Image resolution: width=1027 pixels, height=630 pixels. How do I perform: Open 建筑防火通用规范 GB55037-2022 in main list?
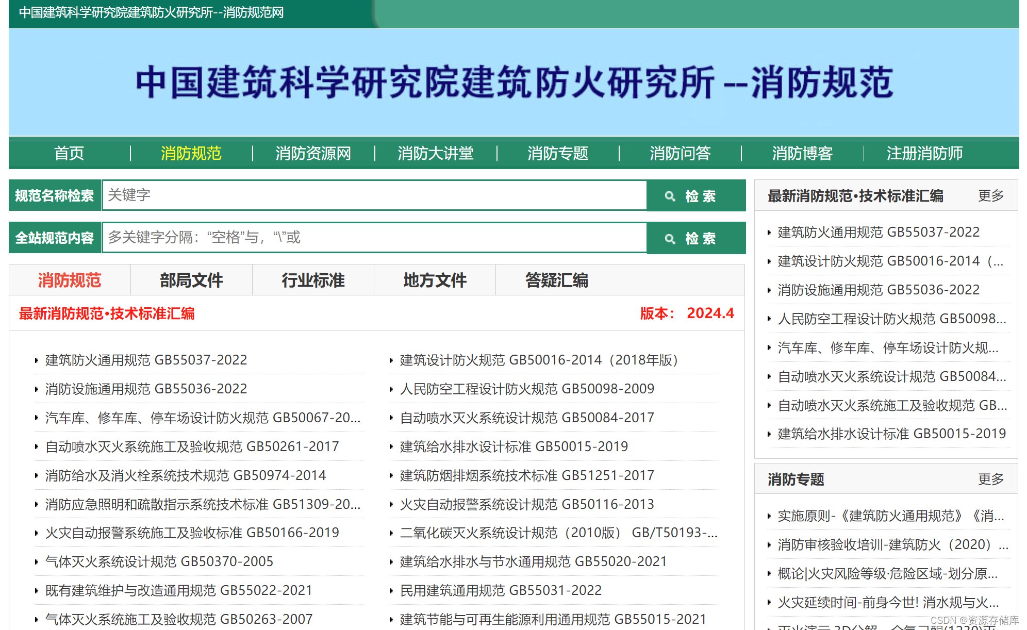pos(146,360)
